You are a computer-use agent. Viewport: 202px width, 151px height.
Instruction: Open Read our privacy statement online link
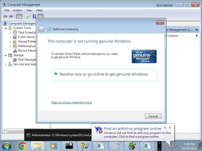[x=71, y=102]
